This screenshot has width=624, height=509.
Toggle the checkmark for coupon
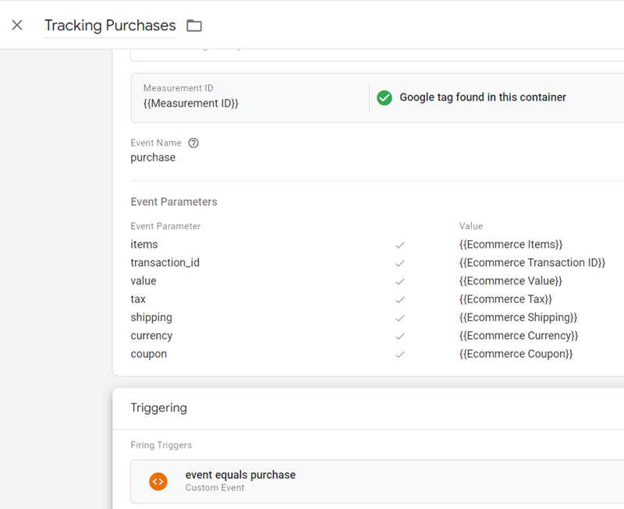click(400, 353)
